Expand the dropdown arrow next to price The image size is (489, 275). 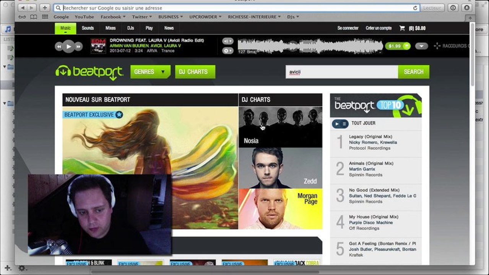[x=421, y=46]
